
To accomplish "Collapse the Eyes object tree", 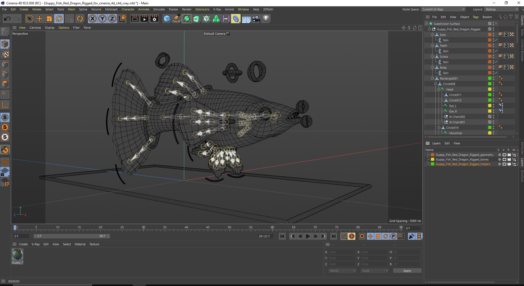I will (433, 35).
